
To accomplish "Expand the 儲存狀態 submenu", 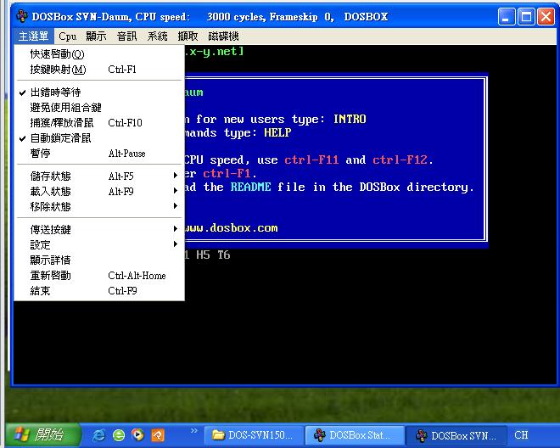I will (x=99, y=176).
